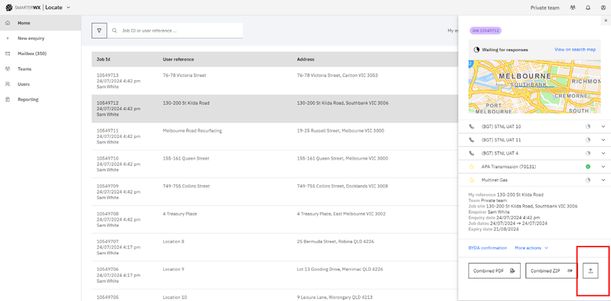Select New enquiry in sidebar
The width and height of the screenshot is (611, 301).
pyautogui.click(x=31, y=38)
